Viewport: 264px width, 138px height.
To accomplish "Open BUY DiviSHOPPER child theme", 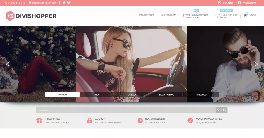I will [226, 16].
